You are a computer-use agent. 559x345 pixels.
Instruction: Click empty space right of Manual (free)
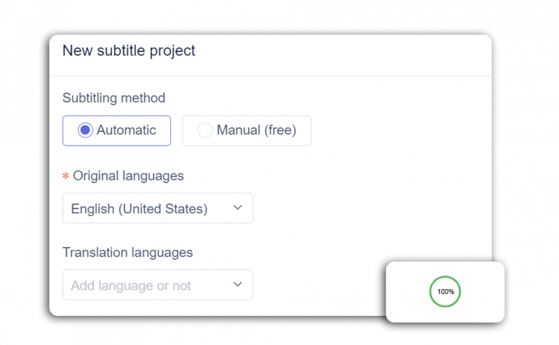(x=393, y=131)
